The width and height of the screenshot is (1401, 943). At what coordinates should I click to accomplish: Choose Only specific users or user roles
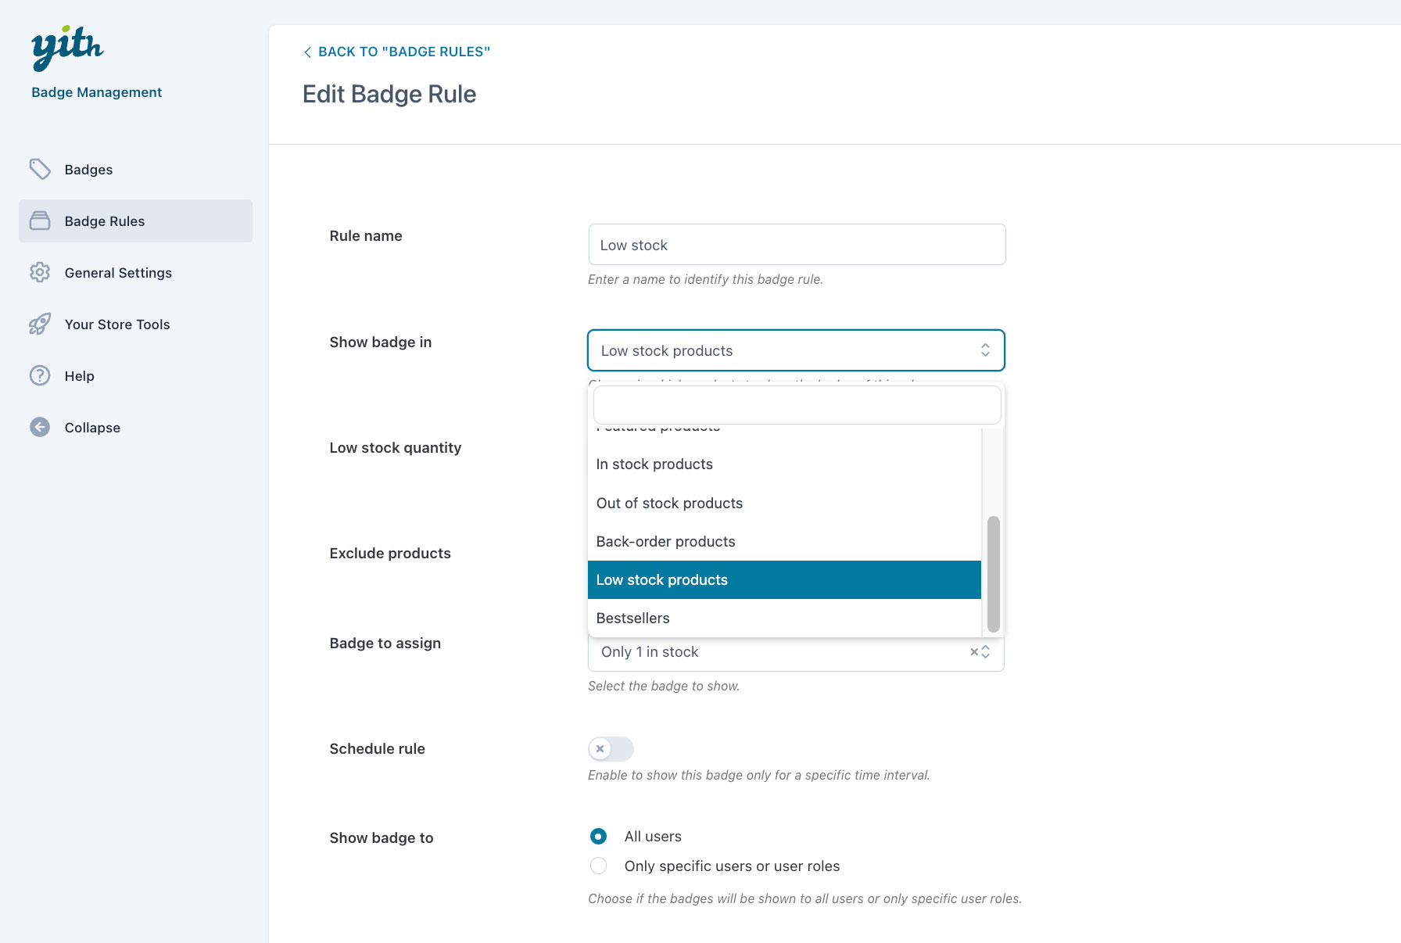coord(598,866)
